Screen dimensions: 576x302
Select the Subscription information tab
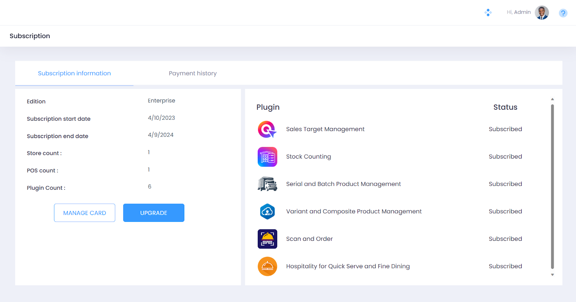(x=75, y=73)
